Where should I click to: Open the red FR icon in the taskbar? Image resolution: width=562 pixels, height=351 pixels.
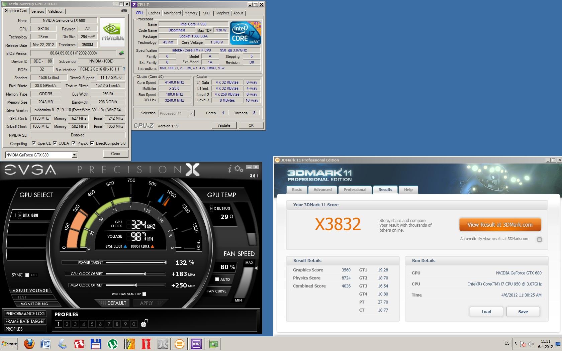[x=79, y=344]
